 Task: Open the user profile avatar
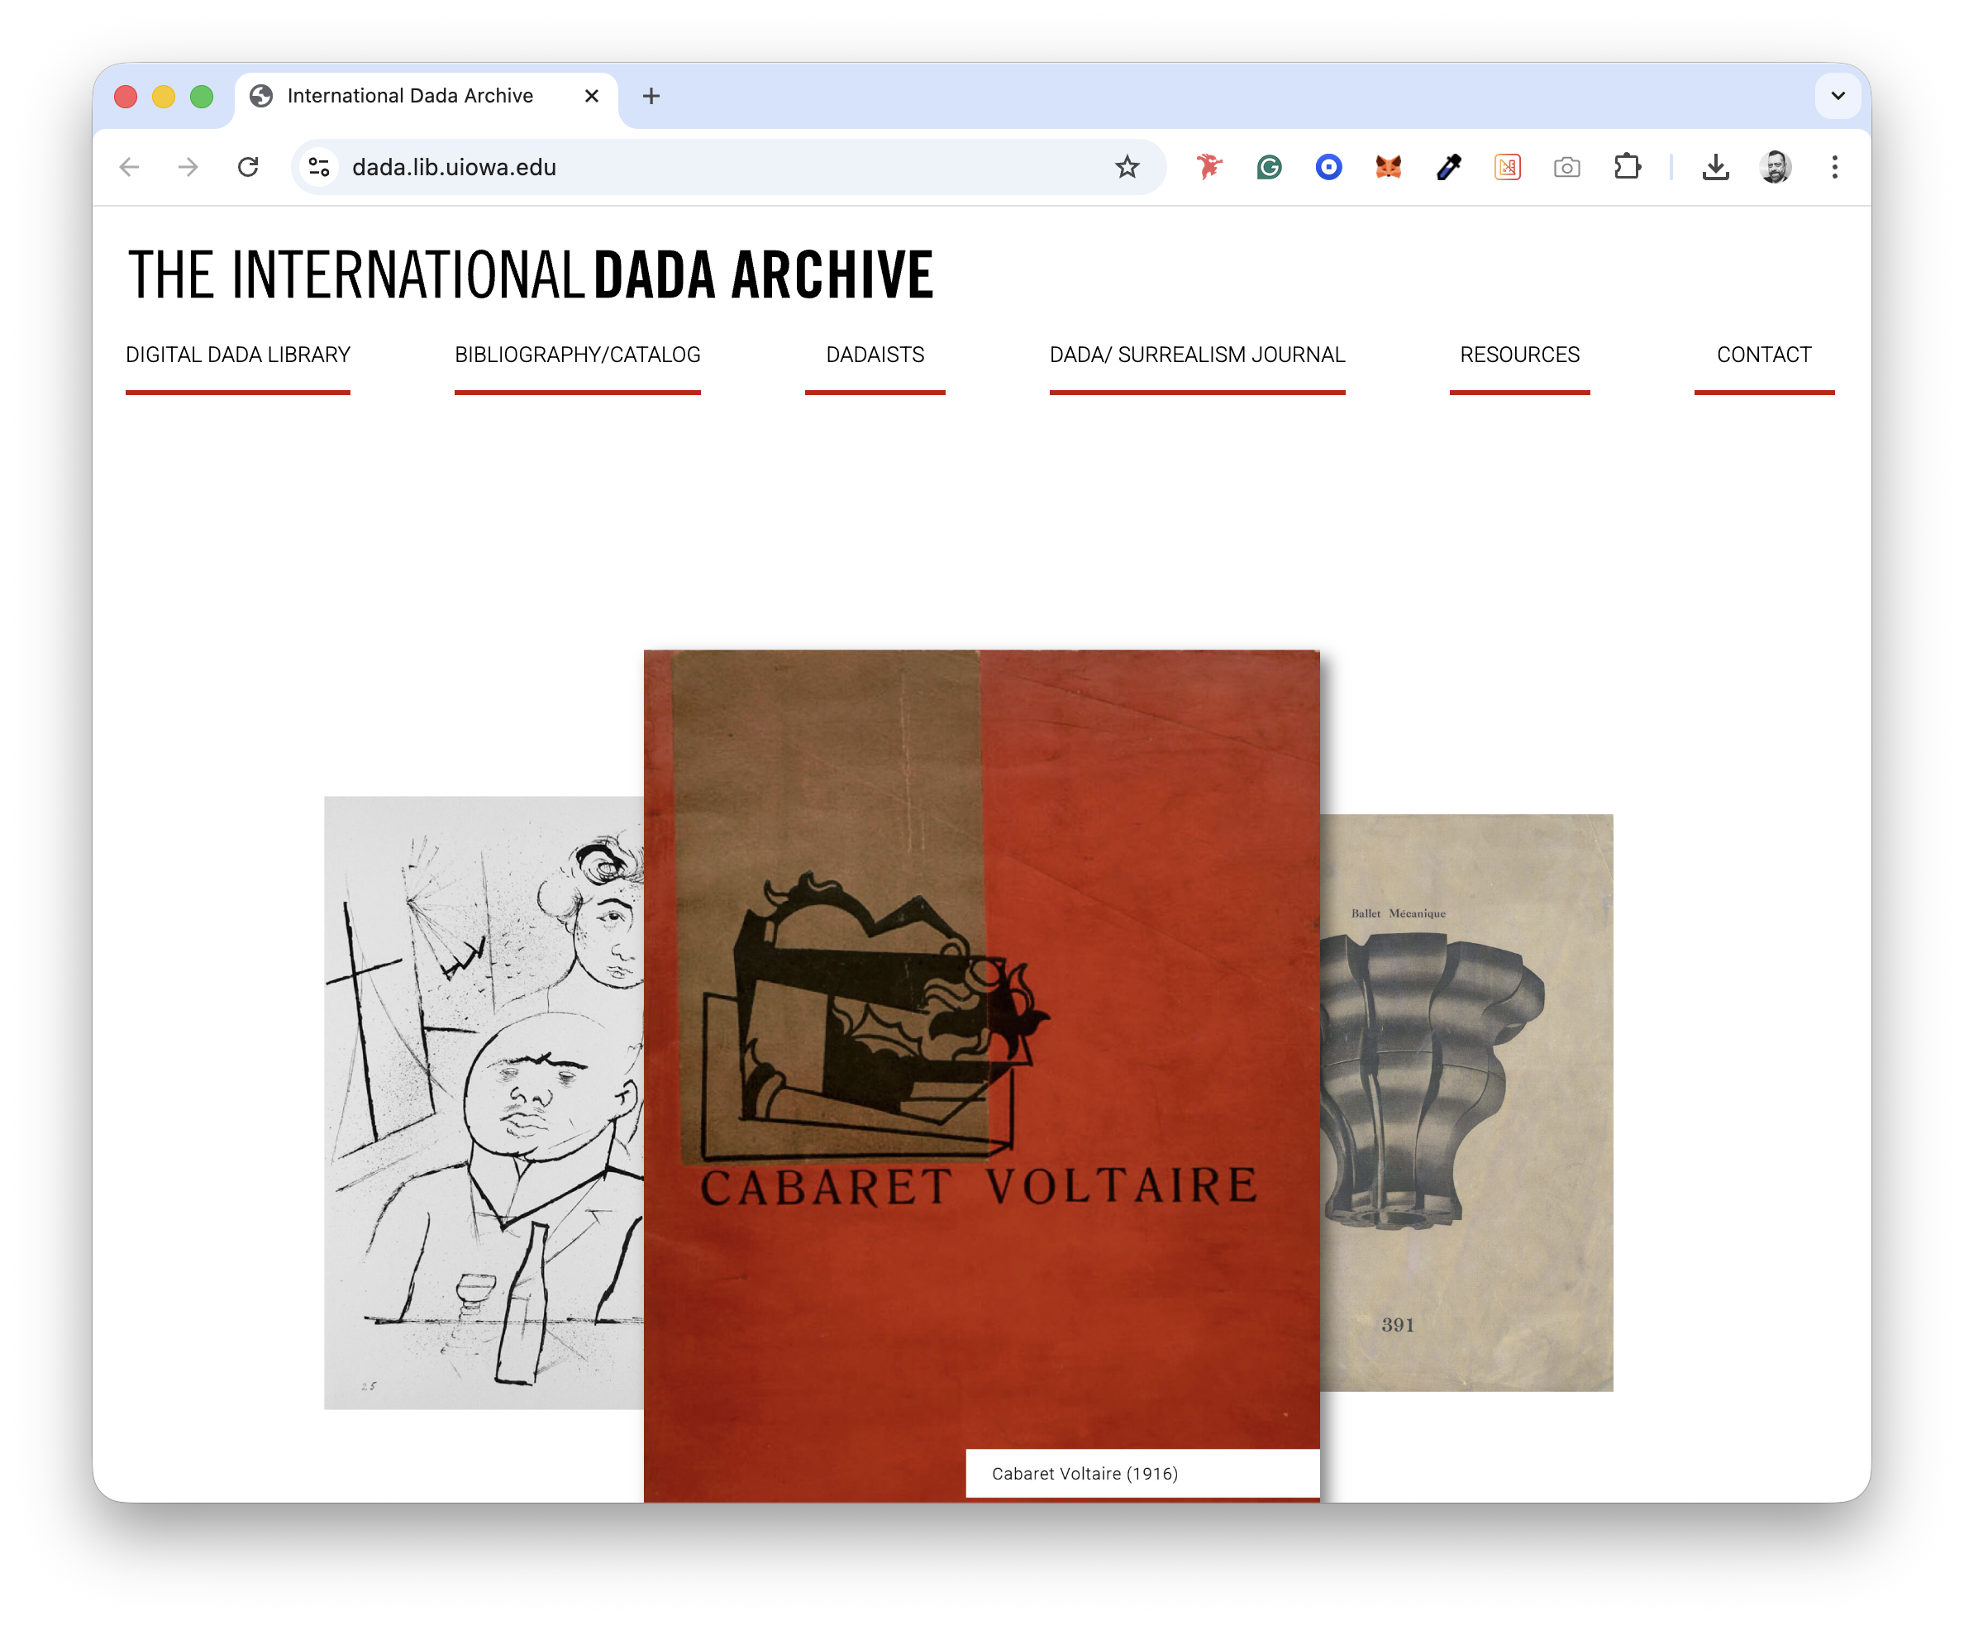click(1774, 167)
